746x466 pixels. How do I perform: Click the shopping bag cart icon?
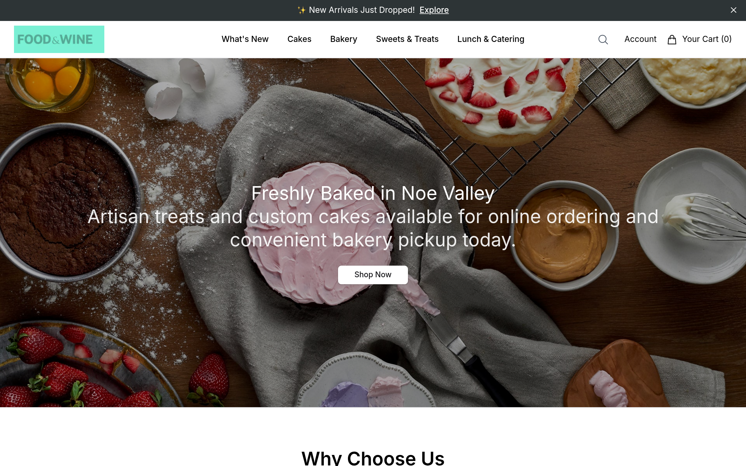(672, 39)
